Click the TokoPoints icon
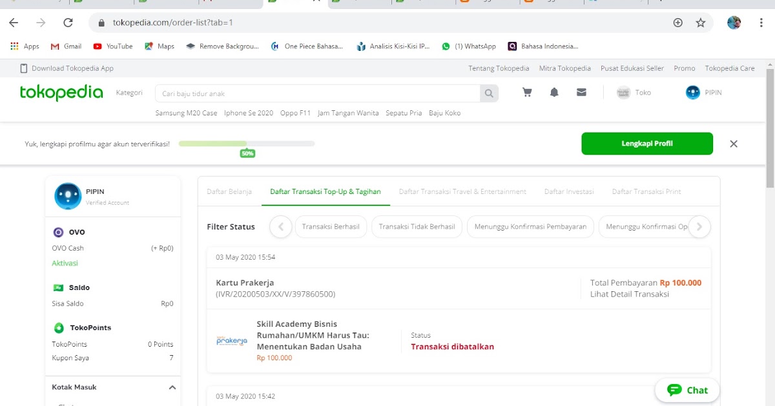This screenshot has height=406, width=775. click(58, 328)
